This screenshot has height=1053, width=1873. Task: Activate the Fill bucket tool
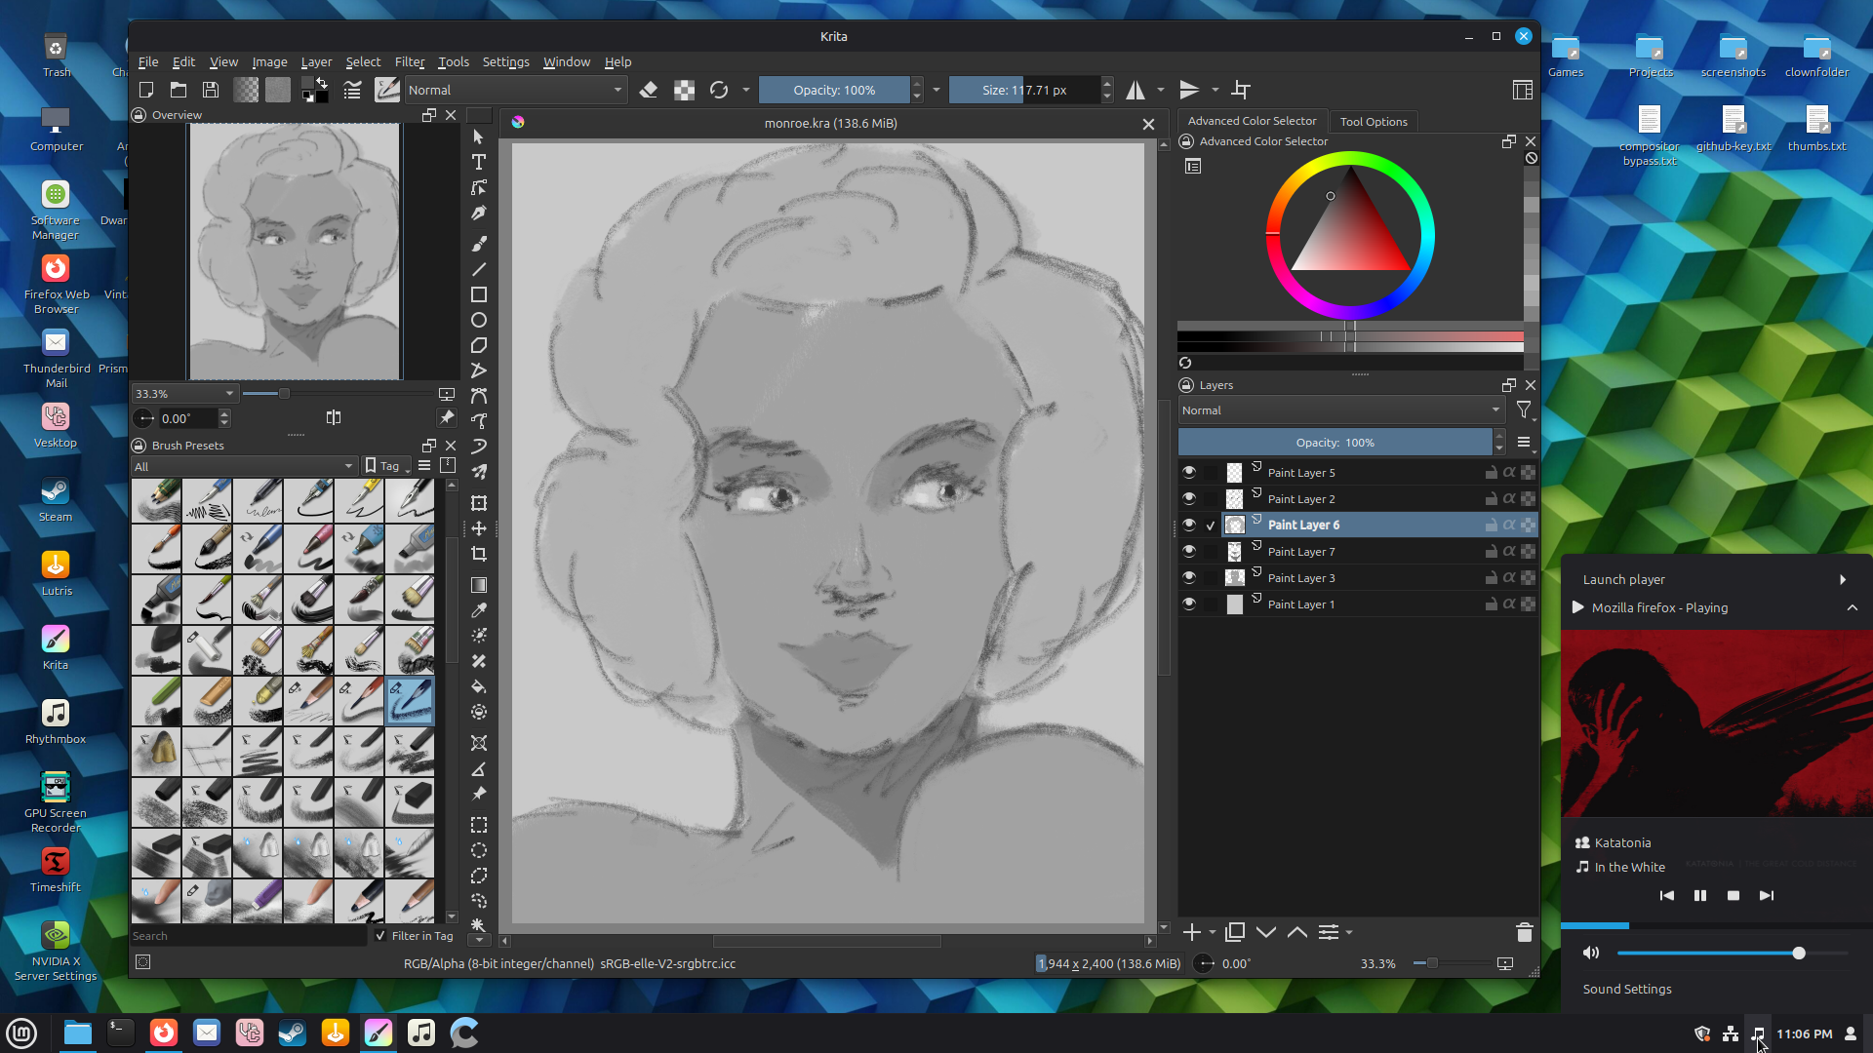478,686
